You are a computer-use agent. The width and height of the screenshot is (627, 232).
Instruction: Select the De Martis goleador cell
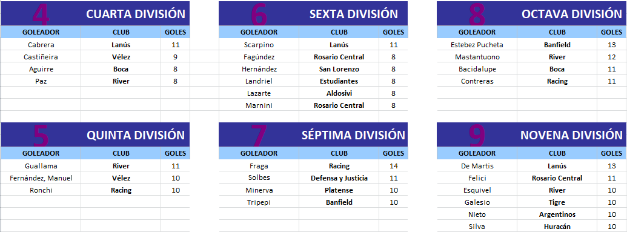(x=477, y=166)
